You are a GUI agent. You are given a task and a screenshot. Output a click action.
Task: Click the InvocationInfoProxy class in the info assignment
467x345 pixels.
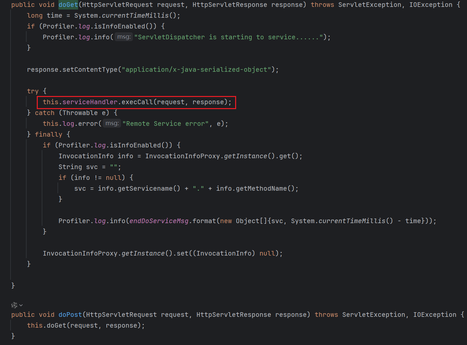click(183, 156)
